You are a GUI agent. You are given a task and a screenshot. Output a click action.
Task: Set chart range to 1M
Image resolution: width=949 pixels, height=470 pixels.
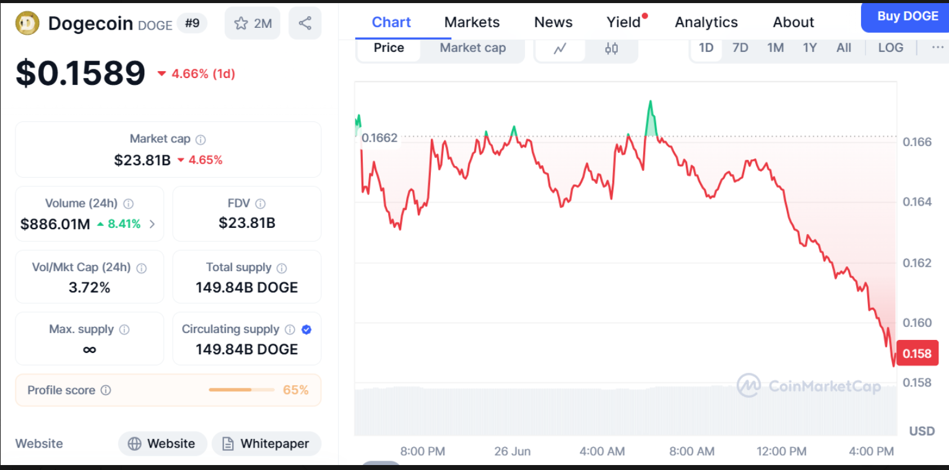click(x=775, y=48)
